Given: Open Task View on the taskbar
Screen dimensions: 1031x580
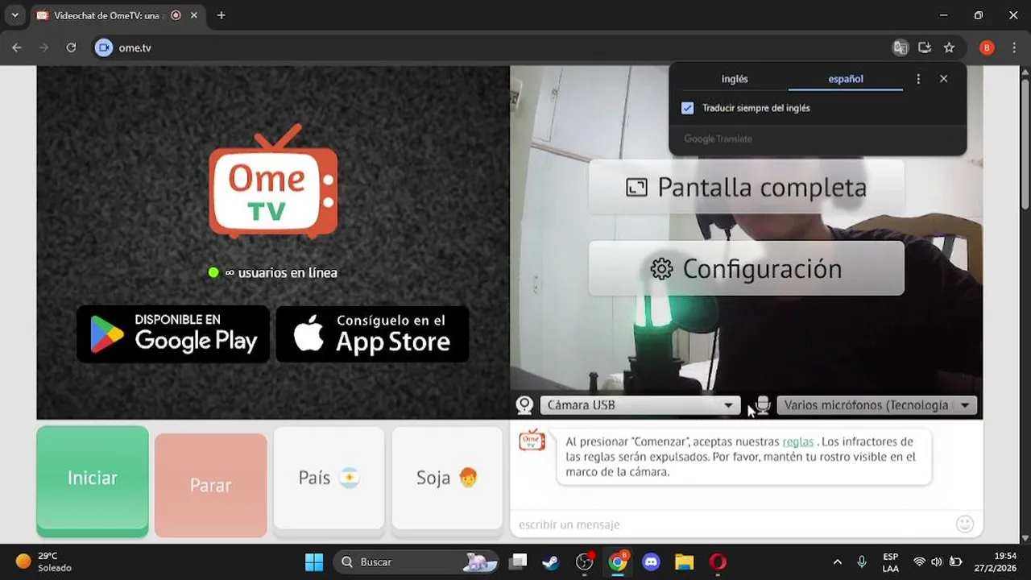Looking at the screenshot, I should [x=519, y=561].
